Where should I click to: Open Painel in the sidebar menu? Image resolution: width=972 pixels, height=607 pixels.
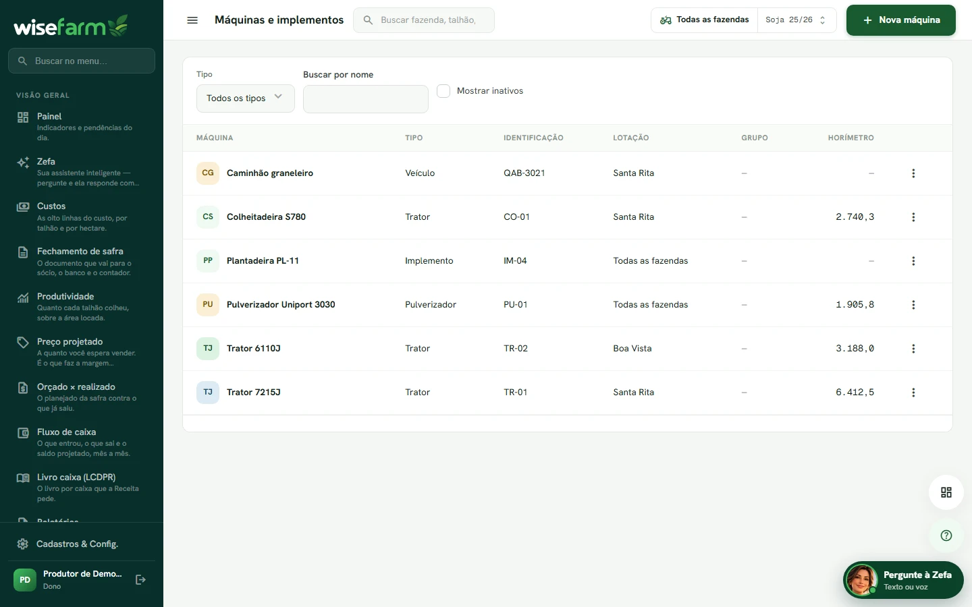pos(82,127)
